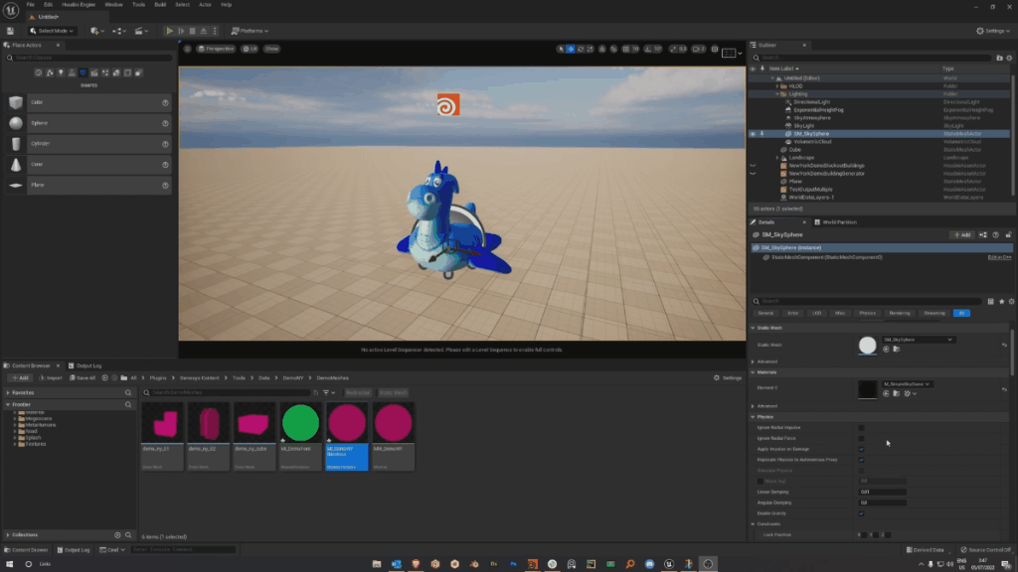
Task: Open the Platforms dropdown
Action: click(252, 31)
